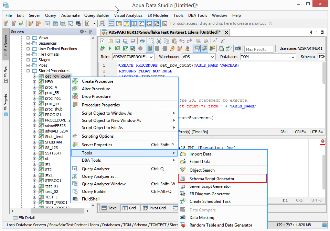The height and width of the screenshot is (231, 330).
Task: Toggle the first highlighted window layout button
Action: point(111,23)
